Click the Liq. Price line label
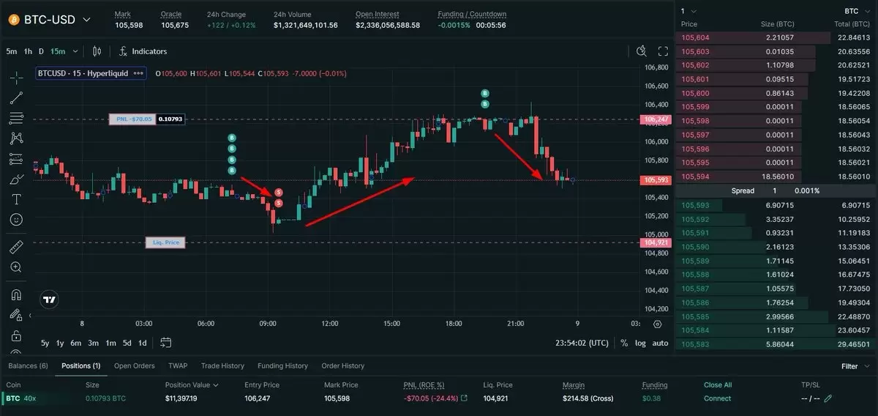878x416 pixels. (x=165, y=242)
